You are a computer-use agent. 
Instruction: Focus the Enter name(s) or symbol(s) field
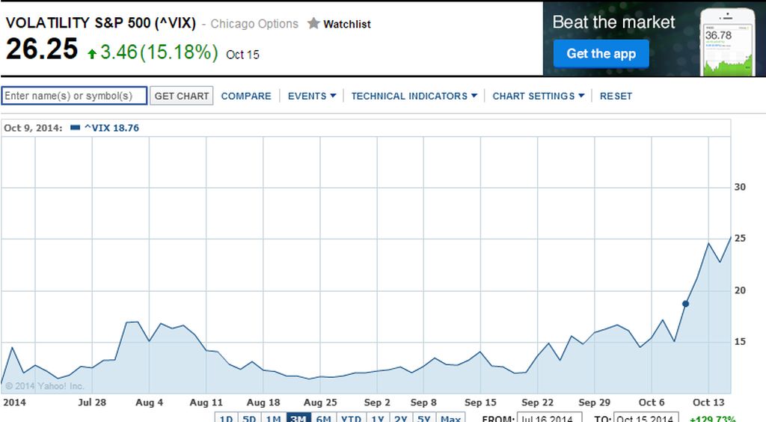pos(74,96)
